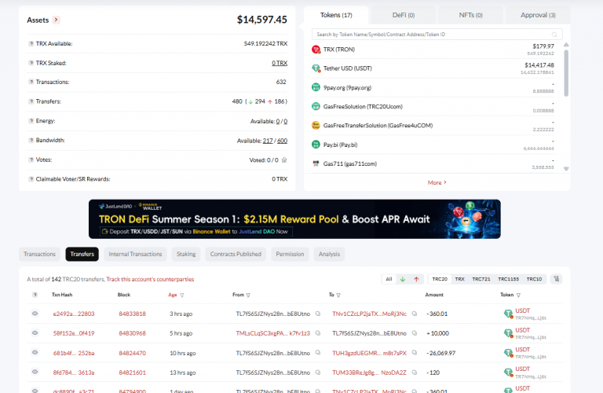Image resolution: width=603 pixels, height=393 pixels.
Task: Toggle eye icon for transaction 681b4f...252ba
Action: pos(35,352)
